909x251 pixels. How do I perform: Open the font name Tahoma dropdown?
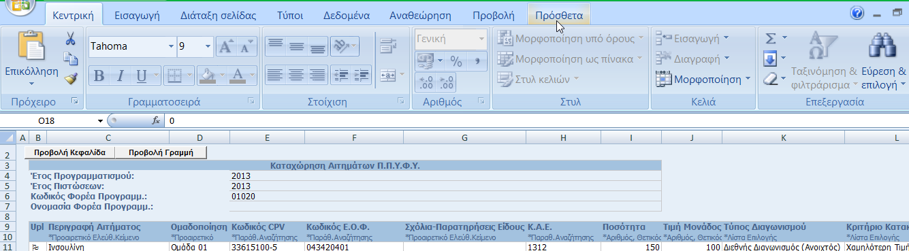tap(171, 46)
